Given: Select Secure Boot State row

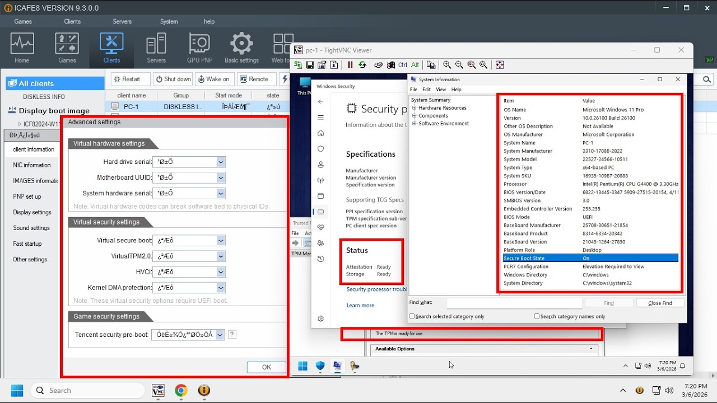Looking at the screenshot, I should pos(590,258).
